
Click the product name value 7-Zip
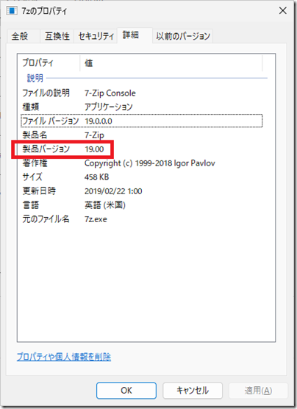94,135
